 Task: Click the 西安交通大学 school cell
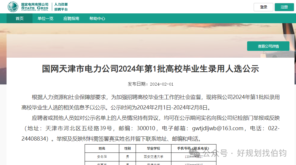pyautogui.click(x=154, y=157)
